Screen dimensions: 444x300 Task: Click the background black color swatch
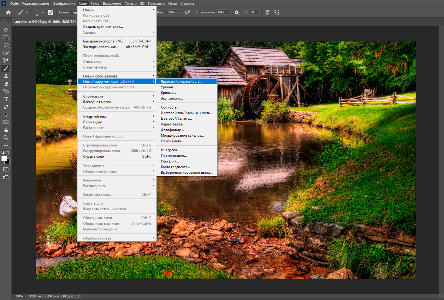(8, 162)
